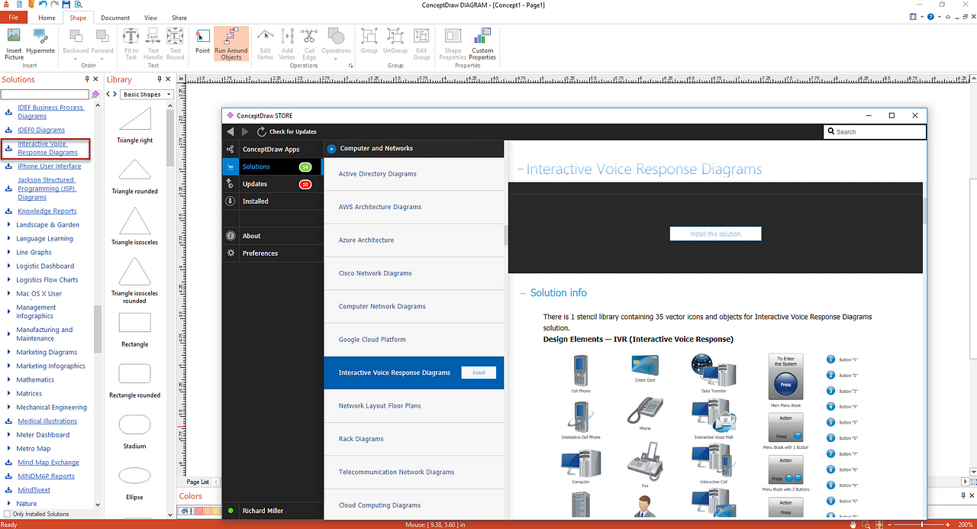Go back with the STORE back arrow
Image resolution: width=977 pixels, height=529 pixels.
tap(231, 132)
